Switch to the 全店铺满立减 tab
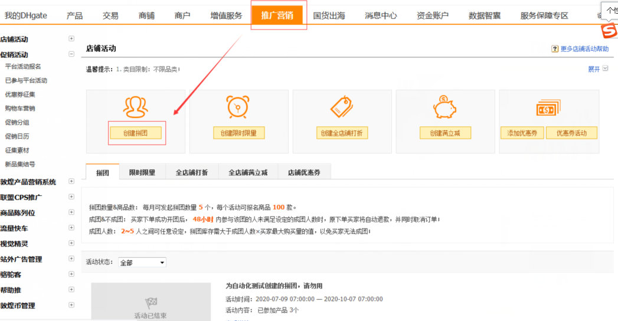Viewport: 618px width, 321px height. pos(248,172)
